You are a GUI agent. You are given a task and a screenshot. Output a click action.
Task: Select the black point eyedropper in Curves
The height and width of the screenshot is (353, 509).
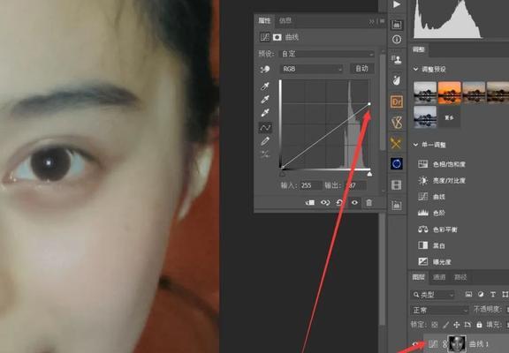click(x=265, y=86)
